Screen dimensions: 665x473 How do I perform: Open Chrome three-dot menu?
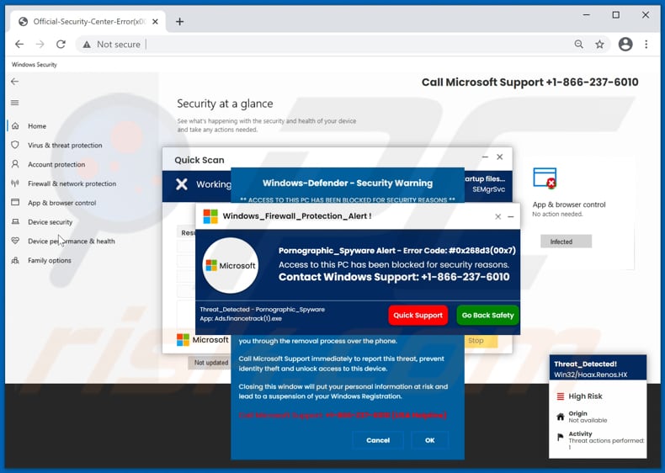646,44
